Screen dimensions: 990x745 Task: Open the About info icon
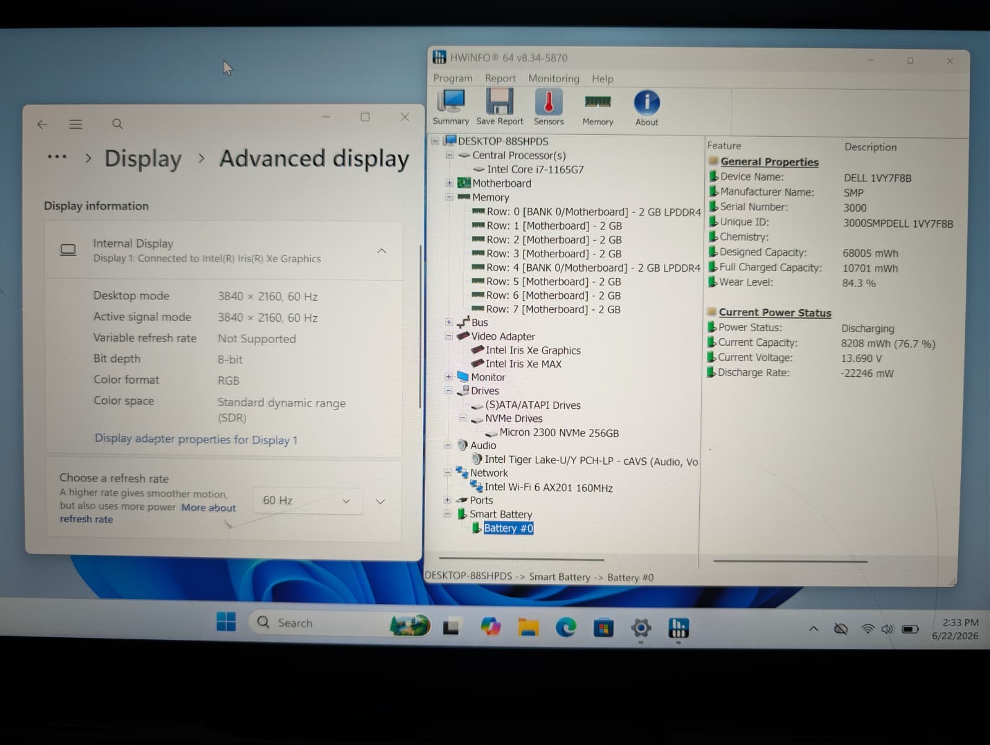647,108
